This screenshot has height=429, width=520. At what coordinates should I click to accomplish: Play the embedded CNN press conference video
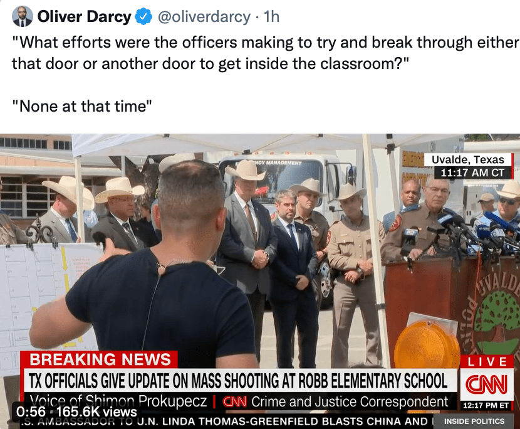pos(260,281)
